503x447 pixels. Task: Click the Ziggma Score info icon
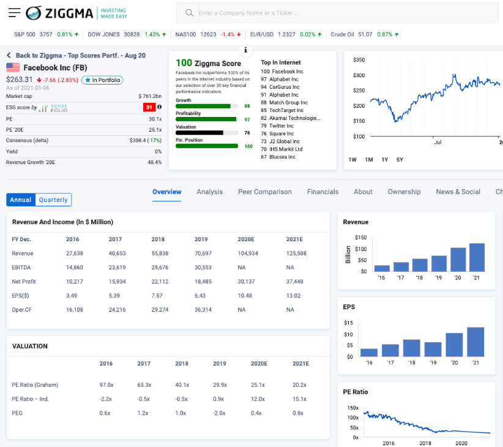click(245, 50)
